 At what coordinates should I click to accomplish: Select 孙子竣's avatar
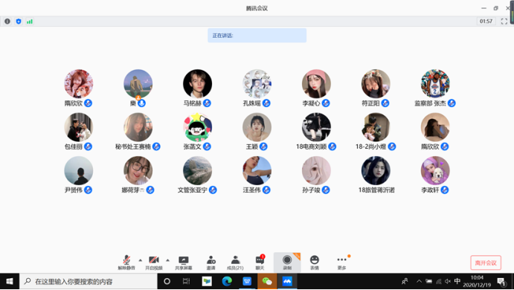pyautogui.click(x=316, y=171)
